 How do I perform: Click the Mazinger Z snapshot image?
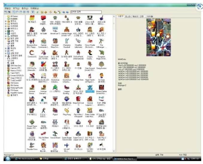(158, 37)
